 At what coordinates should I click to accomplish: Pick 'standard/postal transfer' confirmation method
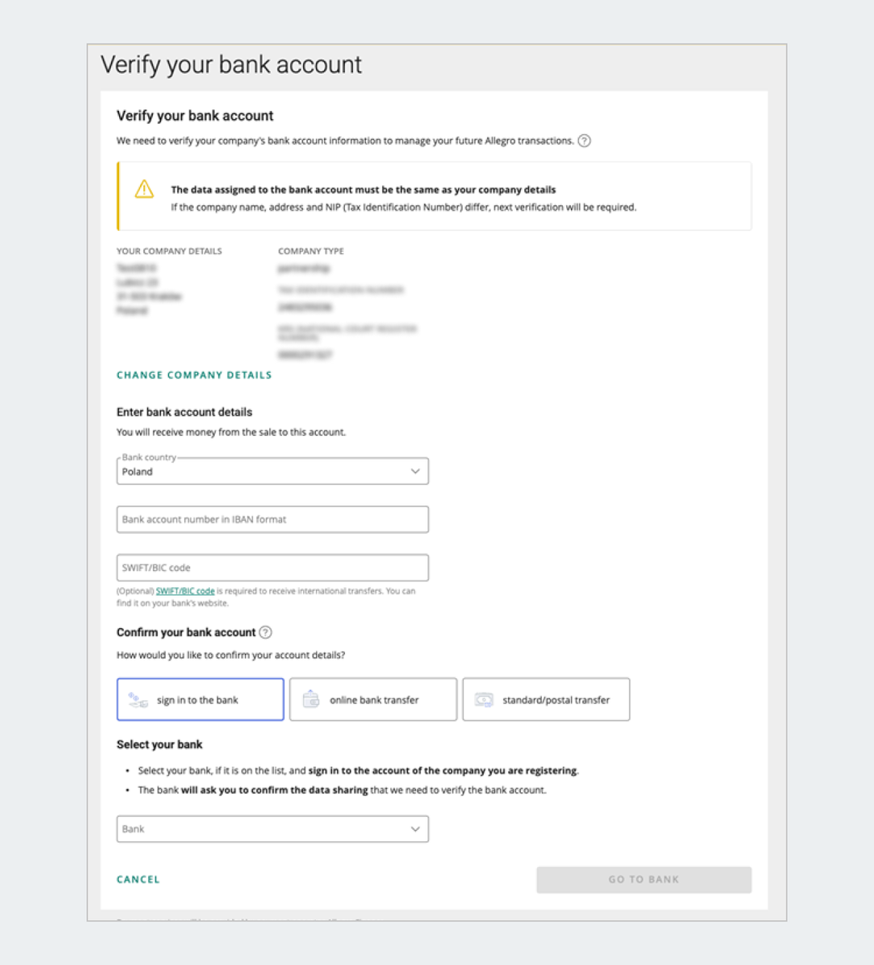point(546,700)
